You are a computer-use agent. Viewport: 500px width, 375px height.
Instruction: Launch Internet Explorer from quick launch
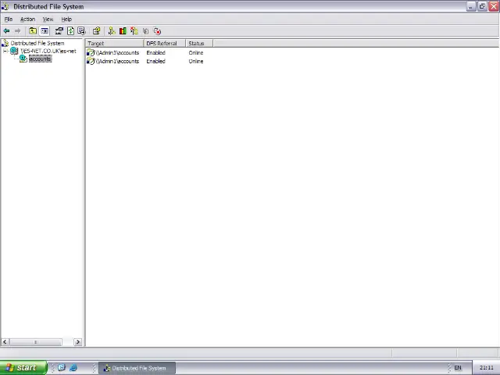[x=73, y=368]
